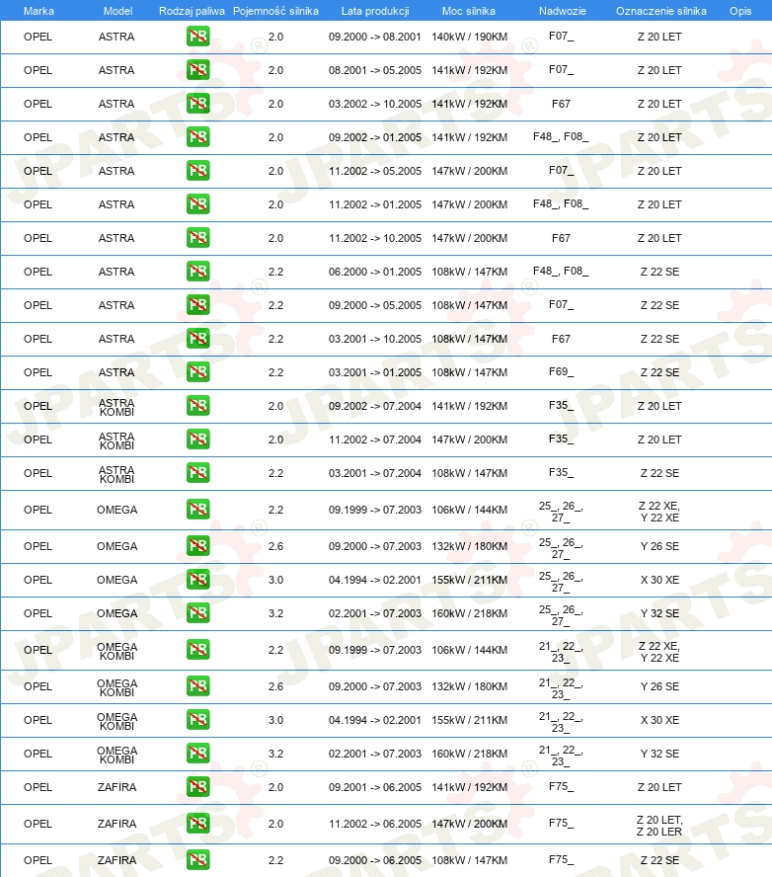The height and width of the screenshot is (877, 772).
Task: Click fuel icon in Astra Kombi 141kW row
Action: click(x=197, y=406)
